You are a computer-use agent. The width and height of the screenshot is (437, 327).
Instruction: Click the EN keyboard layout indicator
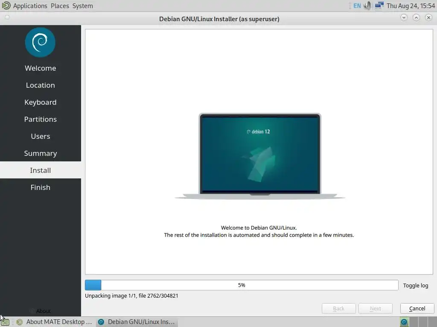pos(357,6)
